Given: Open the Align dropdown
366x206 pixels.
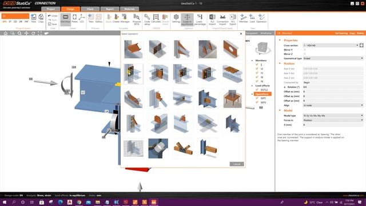Looking at the screenshot, I should point(333,105).
